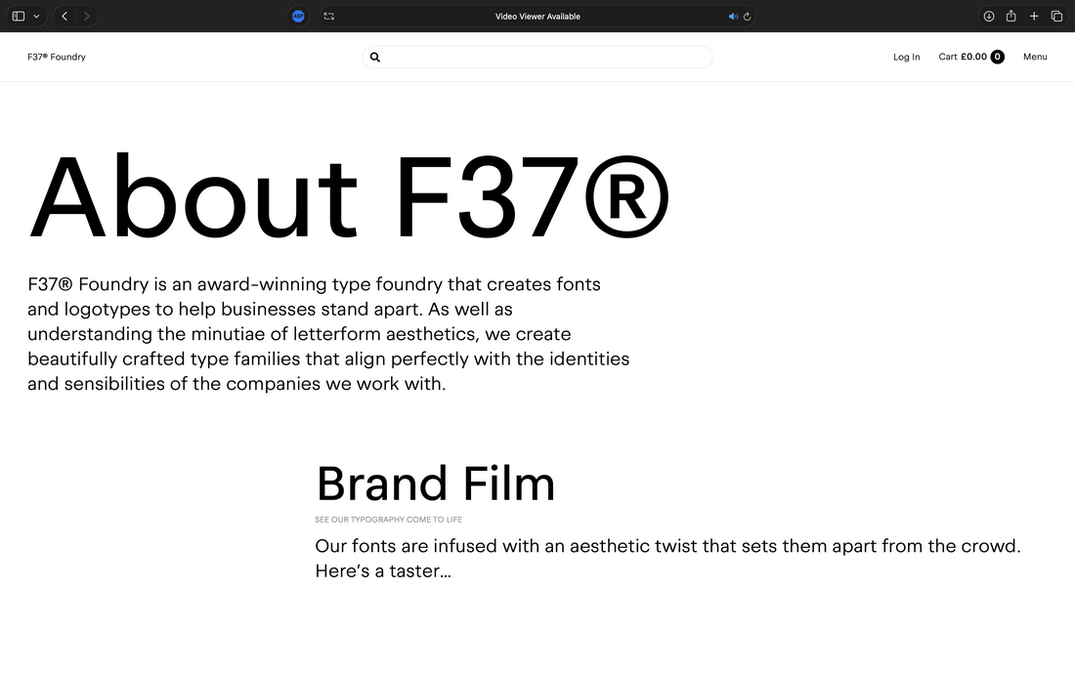Image resolution: width=1075 pixels, height=674 pixels.
Task: Mute the tab audio speaker icon
Action: 733,16
